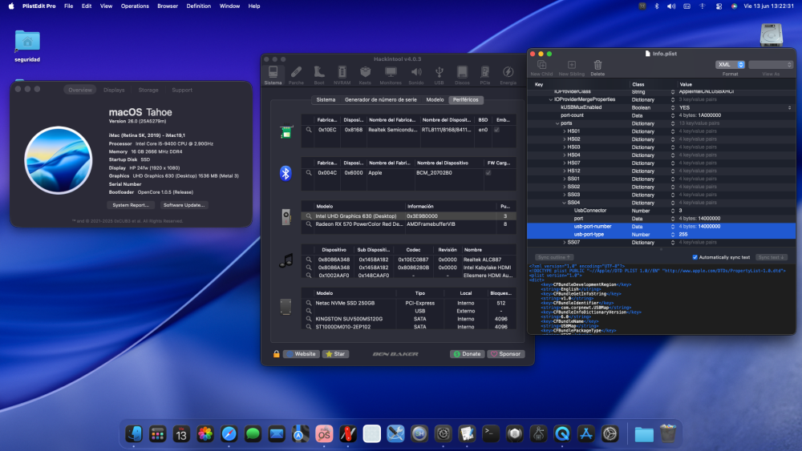Click the Software Update button
802x451 pixels.
(x=184, y=205)
